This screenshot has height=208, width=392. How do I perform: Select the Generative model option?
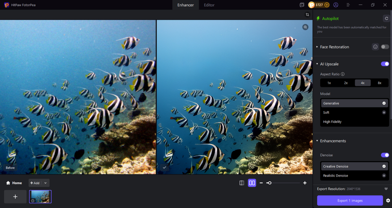(x=354, y=103)
